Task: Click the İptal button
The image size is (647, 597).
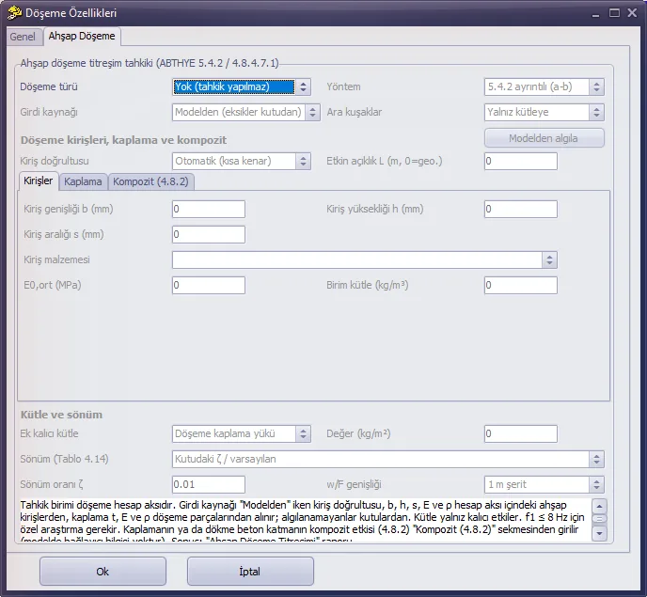Action: pos(250,572)
